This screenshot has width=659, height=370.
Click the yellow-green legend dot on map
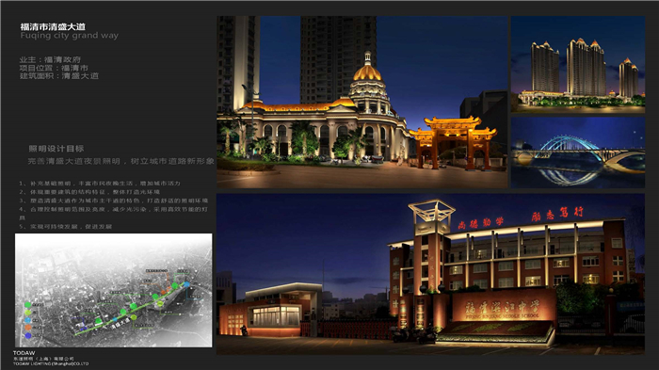[x=27, y=313]
